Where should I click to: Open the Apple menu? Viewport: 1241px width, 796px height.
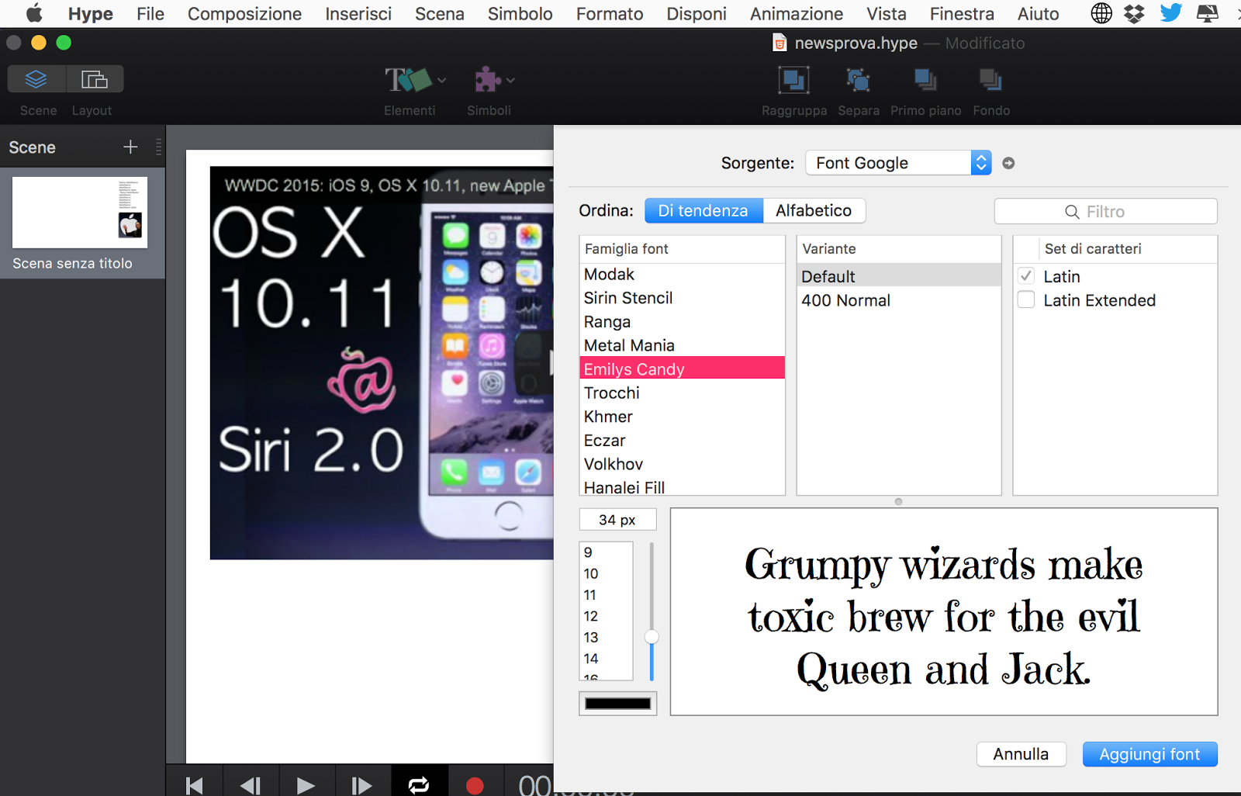[35, 13]
